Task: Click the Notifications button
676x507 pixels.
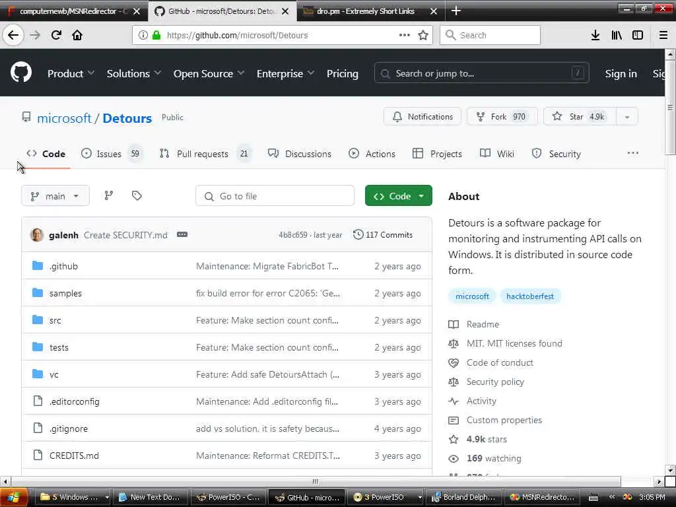Action: click(x=422, y=116)
